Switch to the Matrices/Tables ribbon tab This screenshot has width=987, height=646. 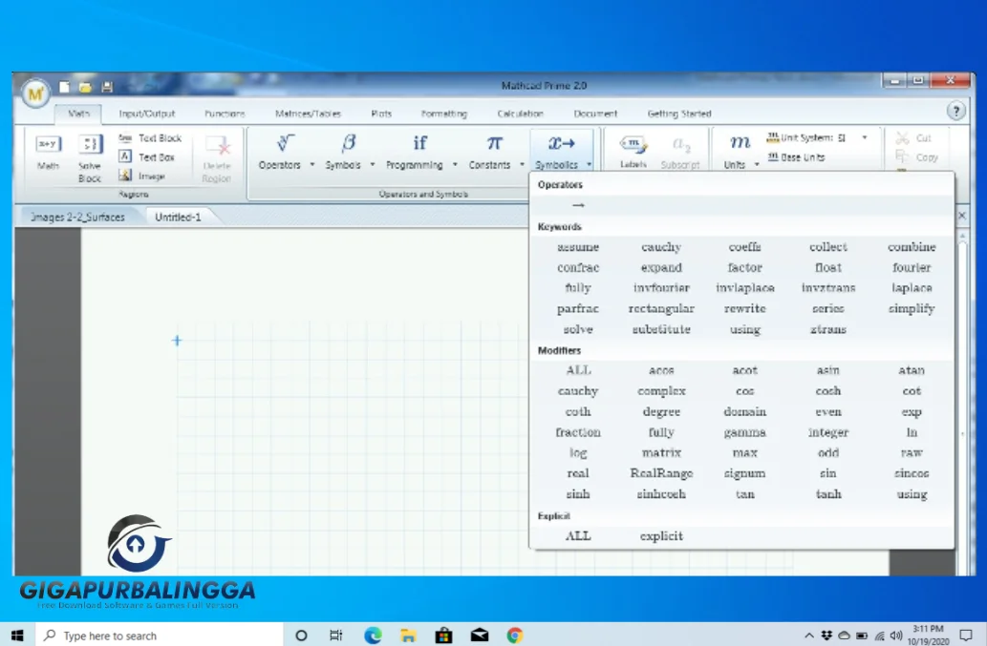308,114
